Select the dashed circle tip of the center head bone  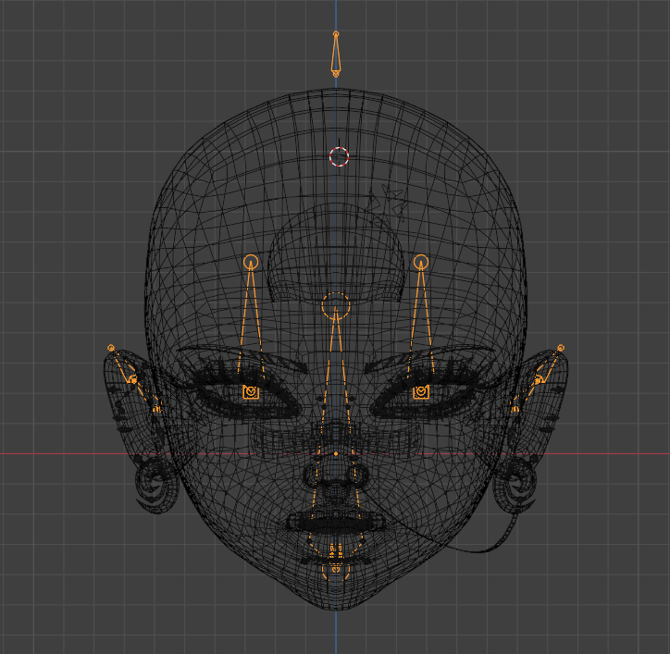click(336, 306)
